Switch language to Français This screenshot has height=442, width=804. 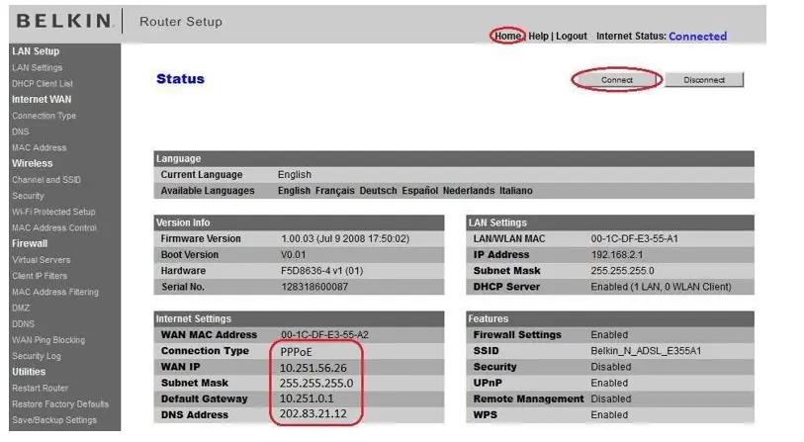(x=334, y=191)
